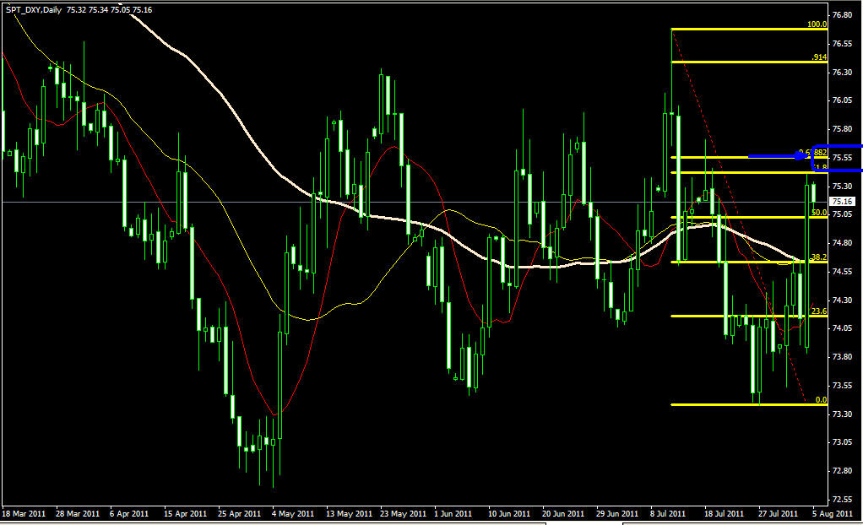The width and height of the screenshot is (863, 525).
Task: Click the 74.80 price axis label
Action: click(x=844, y=243)
